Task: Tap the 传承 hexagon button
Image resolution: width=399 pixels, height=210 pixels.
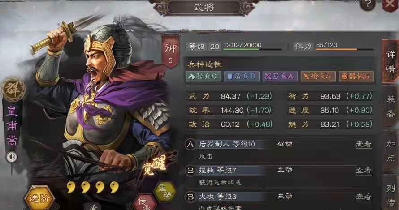Action: [145, 203]
